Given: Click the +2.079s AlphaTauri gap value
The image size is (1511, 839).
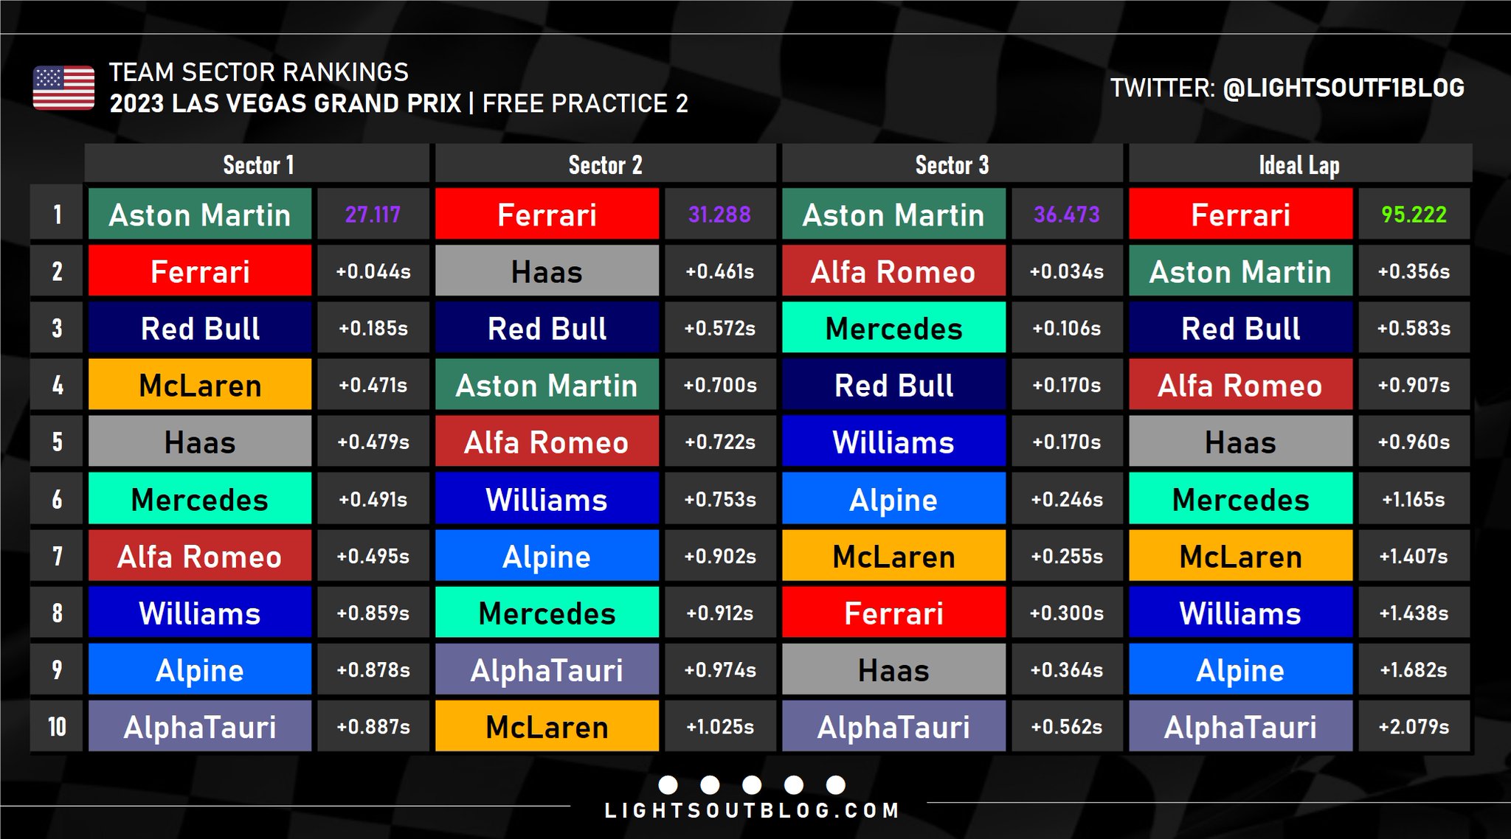Looking at the screenshot, I should coord(1414,726).
